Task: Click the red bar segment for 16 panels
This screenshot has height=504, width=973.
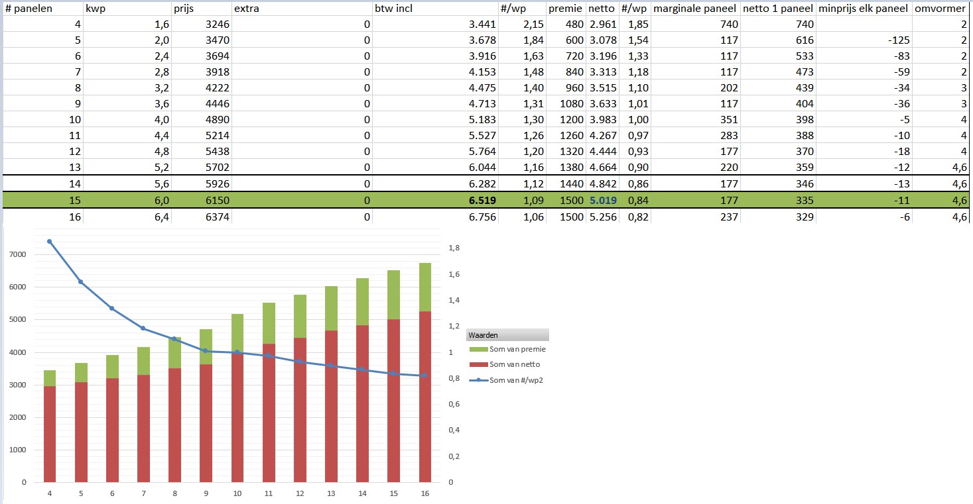Action: (425, 397)
